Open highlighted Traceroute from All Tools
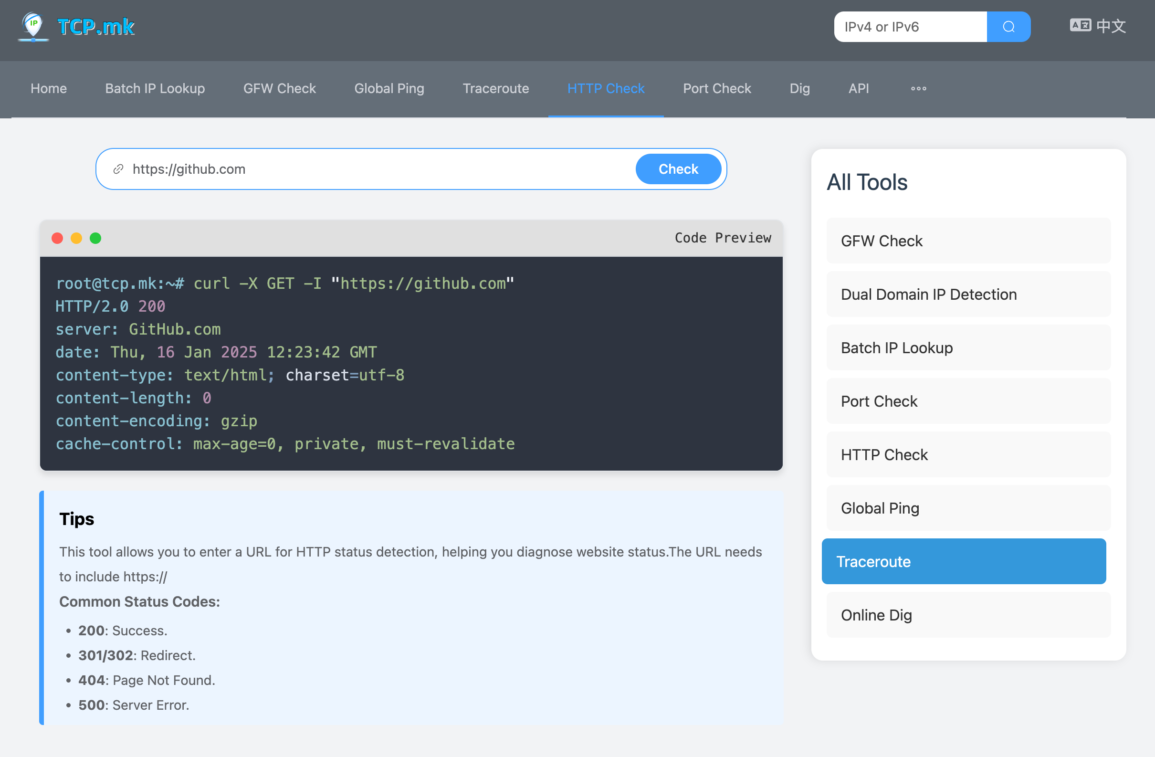 [x=964, y=561]
